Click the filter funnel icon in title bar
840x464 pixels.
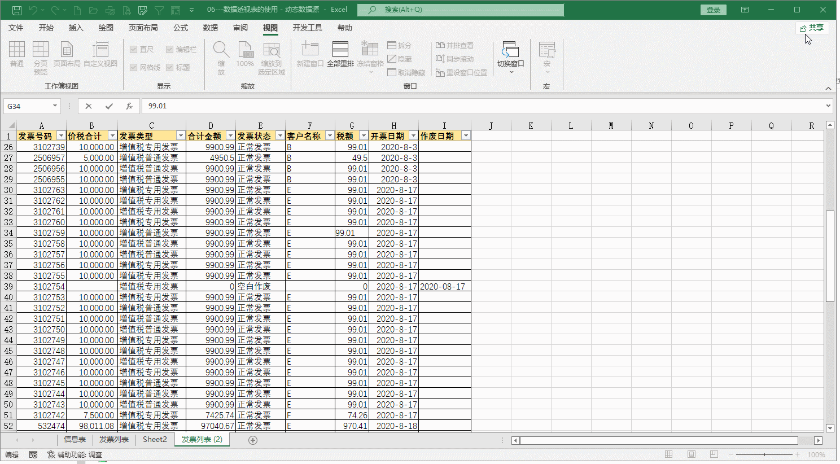159,10
